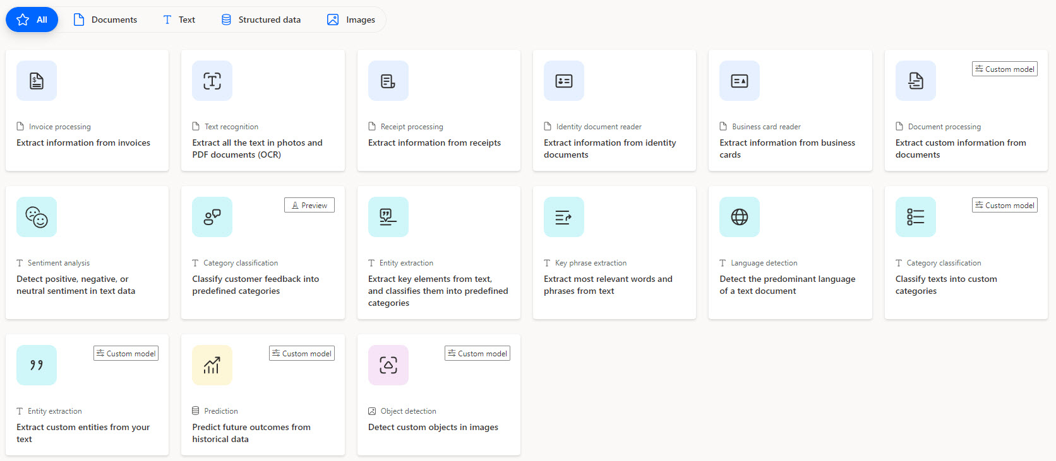Filter models by the Text tab
Image resolution: width=1056 pixels, height=461 pixels.
click(x=179, y=20)
